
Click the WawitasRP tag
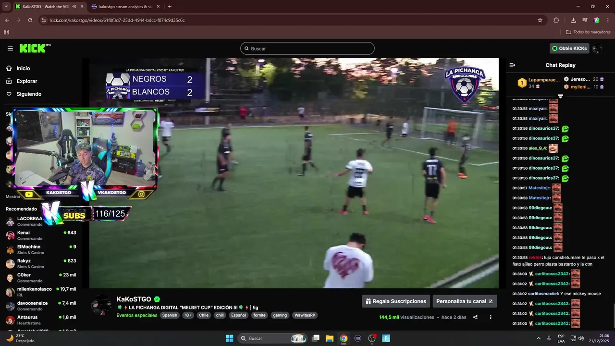(305, 315)
